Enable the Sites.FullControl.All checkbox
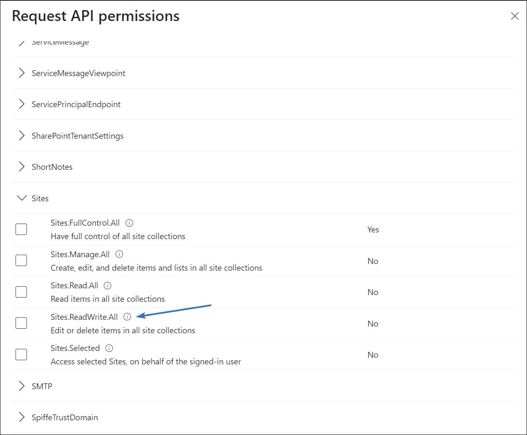 pyautogui.click(x=21, y=229)
